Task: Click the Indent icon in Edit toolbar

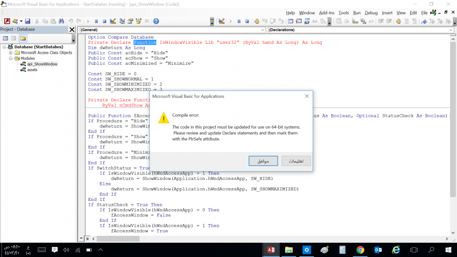Action: coord(381,21)
